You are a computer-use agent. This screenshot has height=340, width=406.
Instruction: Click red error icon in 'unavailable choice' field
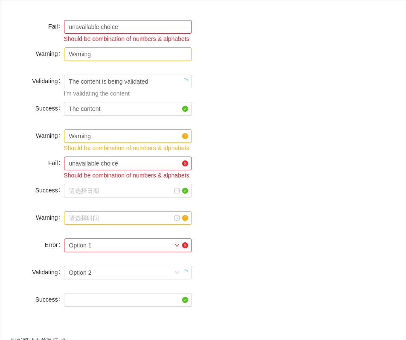point(185,163)
